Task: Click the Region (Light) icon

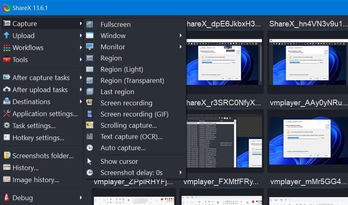Action: [x=90, y=69]
